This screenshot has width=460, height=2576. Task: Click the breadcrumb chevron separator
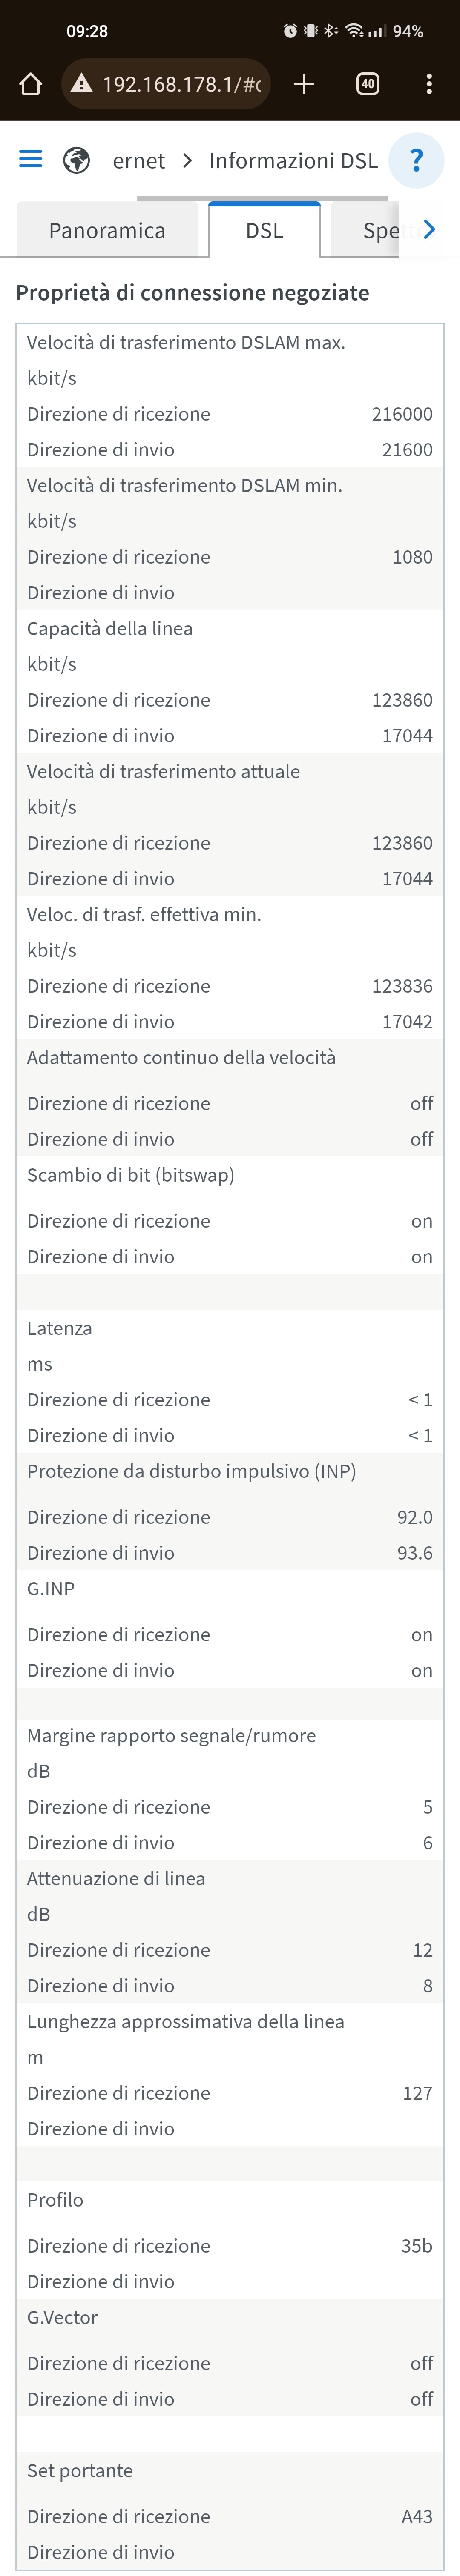[187, 160]
